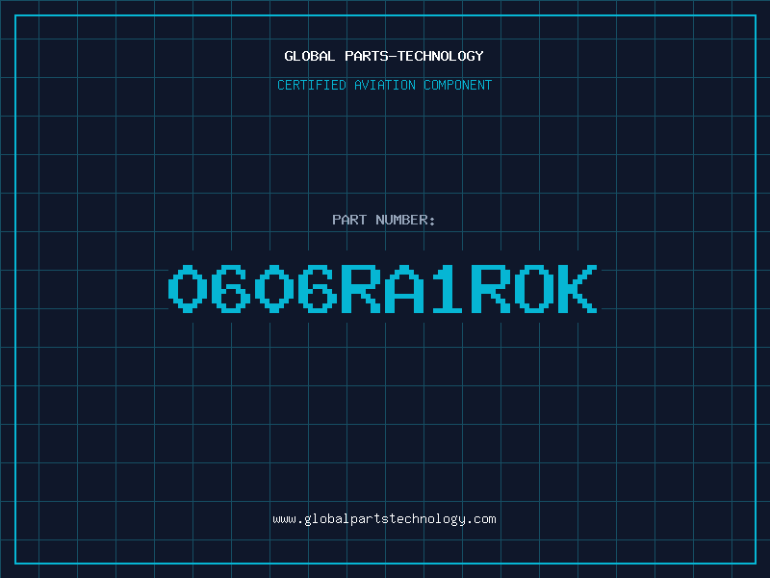Select the word AVIATION in the subtitle
Screen dimensions: 770x578
point(385,85)
